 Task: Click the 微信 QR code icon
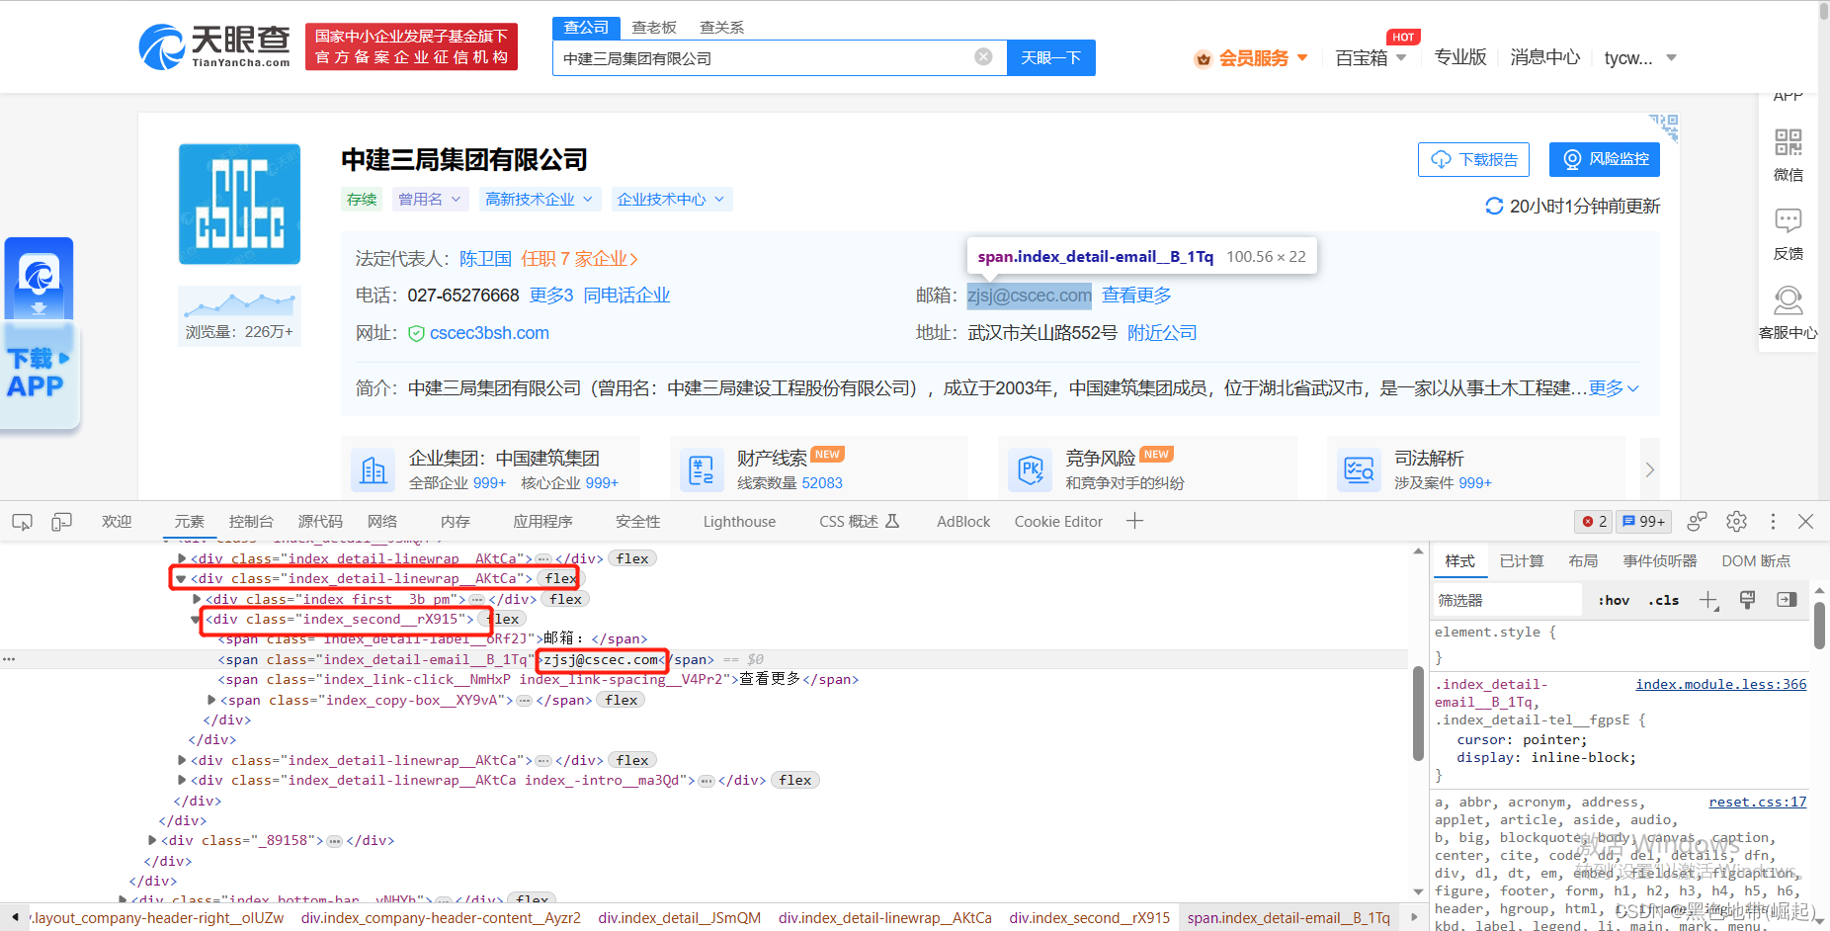(x=1788, y=142)
